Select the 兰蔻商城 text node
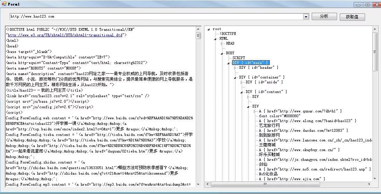The image size is (381, 194). coord(267,145)
